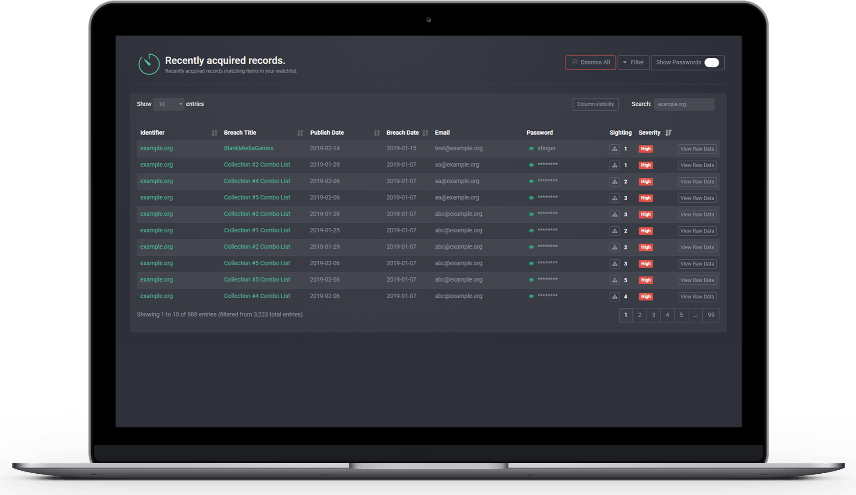Viewport: 856px width, 495px height.
Task: Expand the Filter dropdown
Action: (633, 63)
